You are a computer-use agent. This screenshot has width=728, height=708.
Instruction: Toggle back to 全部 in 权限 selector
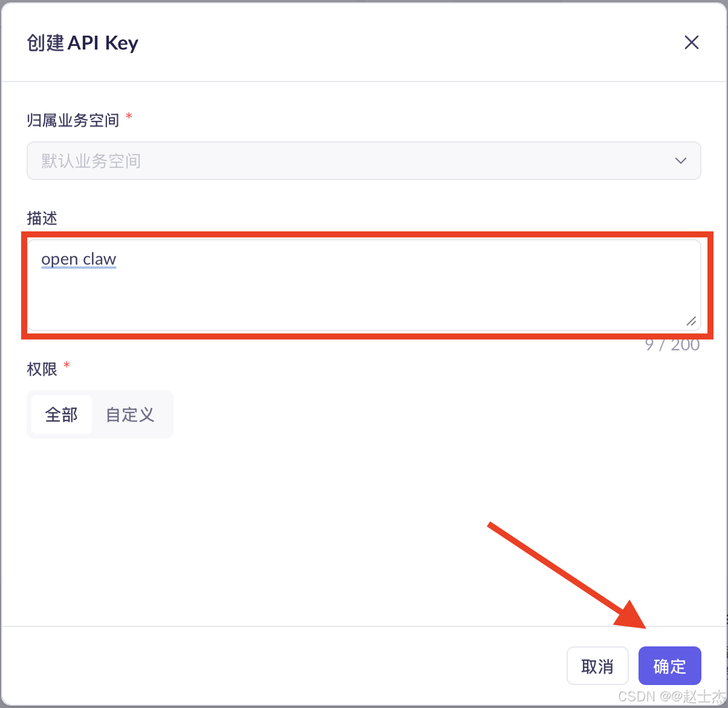61,414
